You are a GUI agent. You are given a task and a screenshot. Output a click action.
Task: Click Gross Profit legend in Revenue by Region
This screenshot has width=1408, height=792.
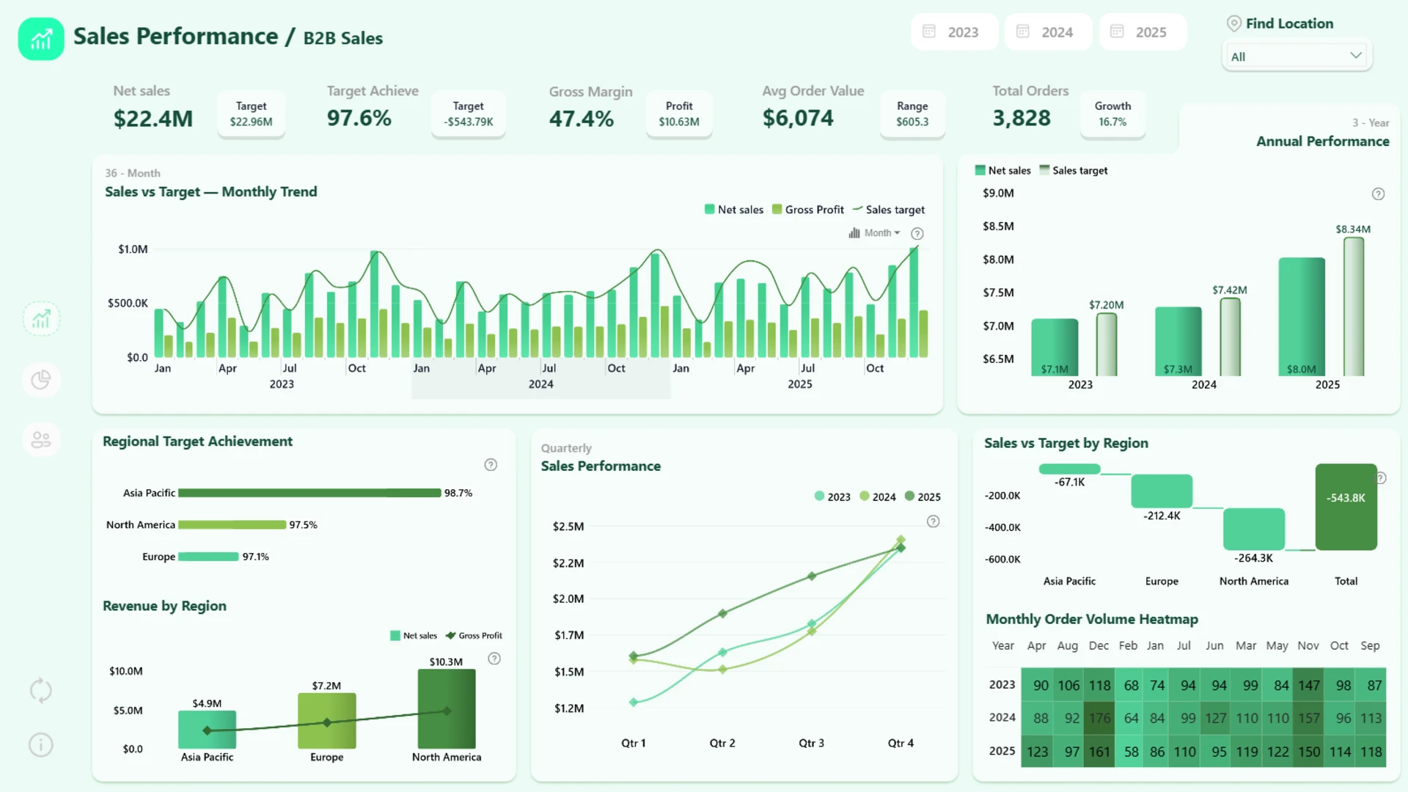[474, 636]
